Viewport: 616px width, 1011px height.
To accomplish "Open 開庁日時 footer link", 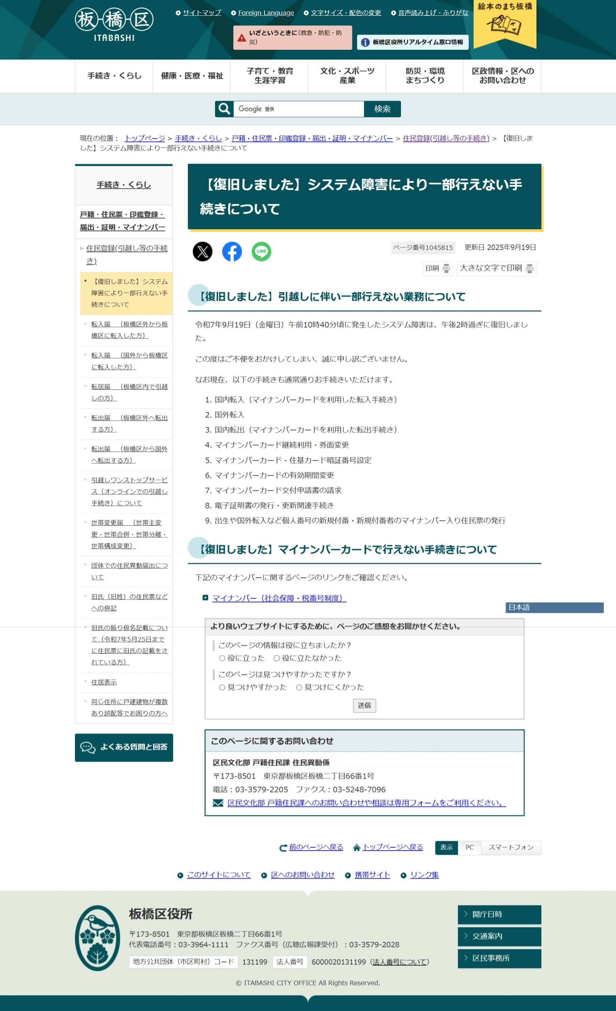I will coord(500,914).
